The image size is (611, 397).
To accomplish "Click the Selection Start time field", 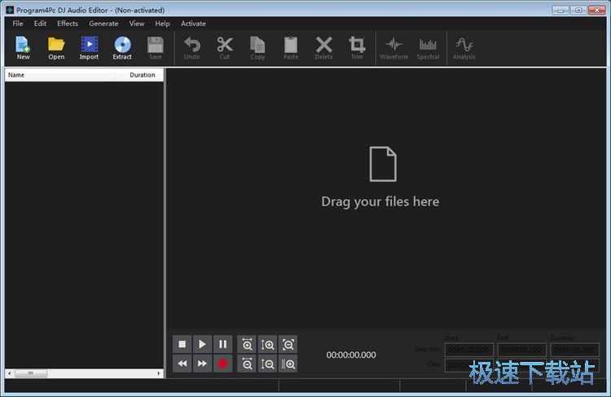I will tap(468, 350).
